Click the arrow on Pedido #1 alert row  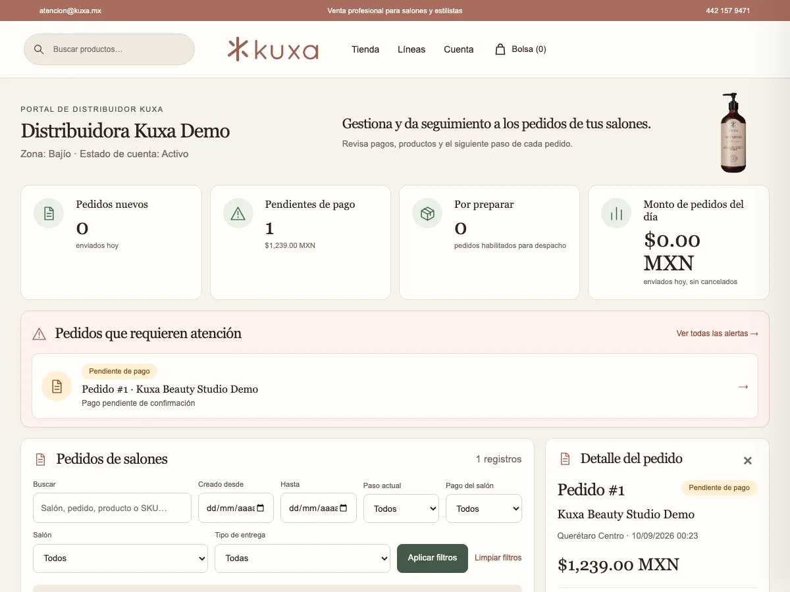pyautogui.click(x=743, y=386)
